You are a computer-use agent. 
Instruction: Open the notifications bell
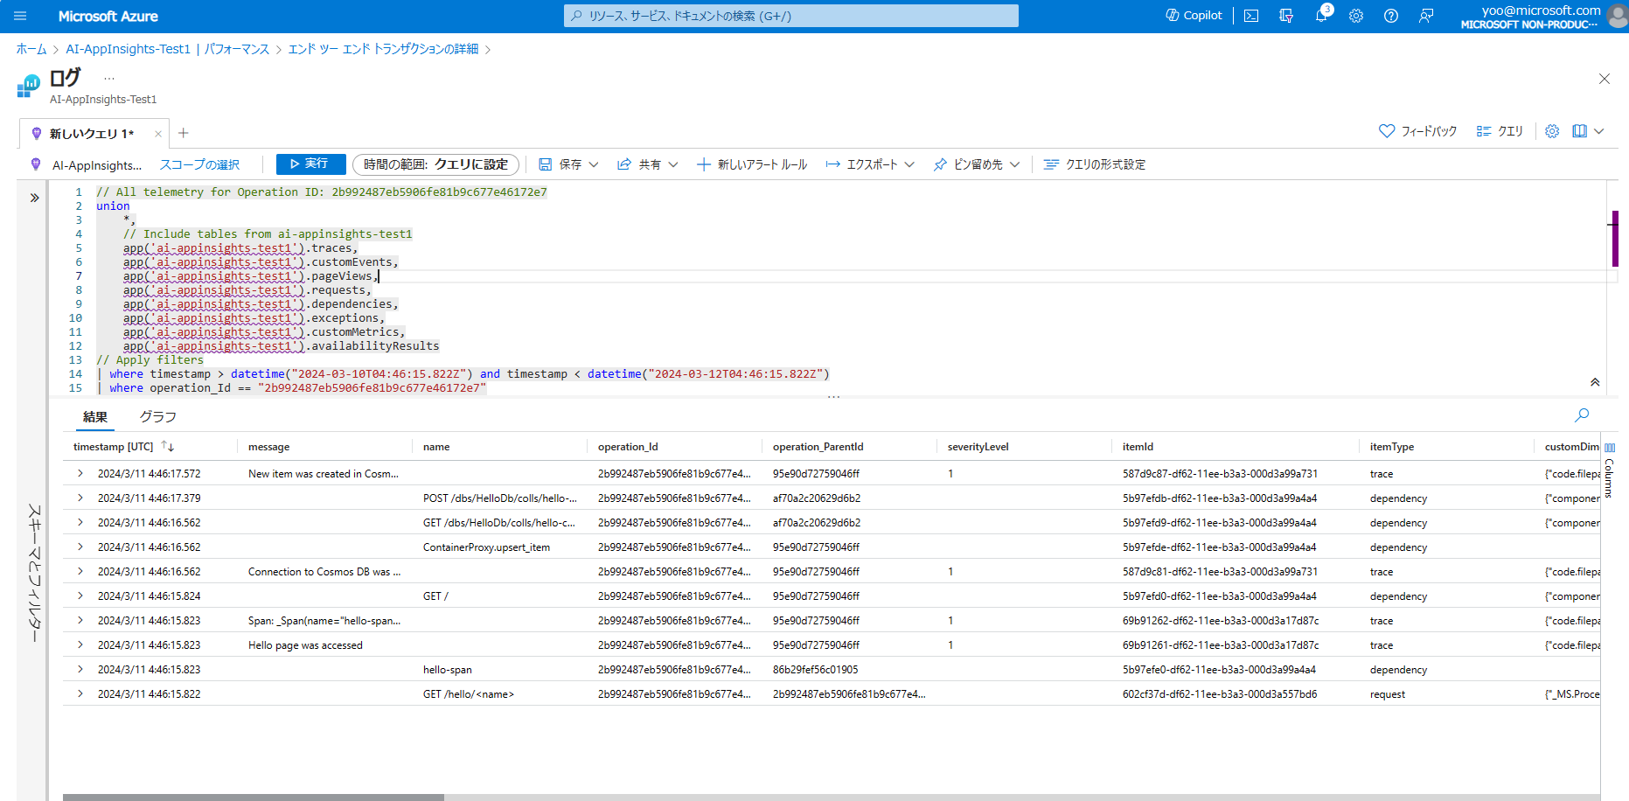click(x=1321, y=15)
